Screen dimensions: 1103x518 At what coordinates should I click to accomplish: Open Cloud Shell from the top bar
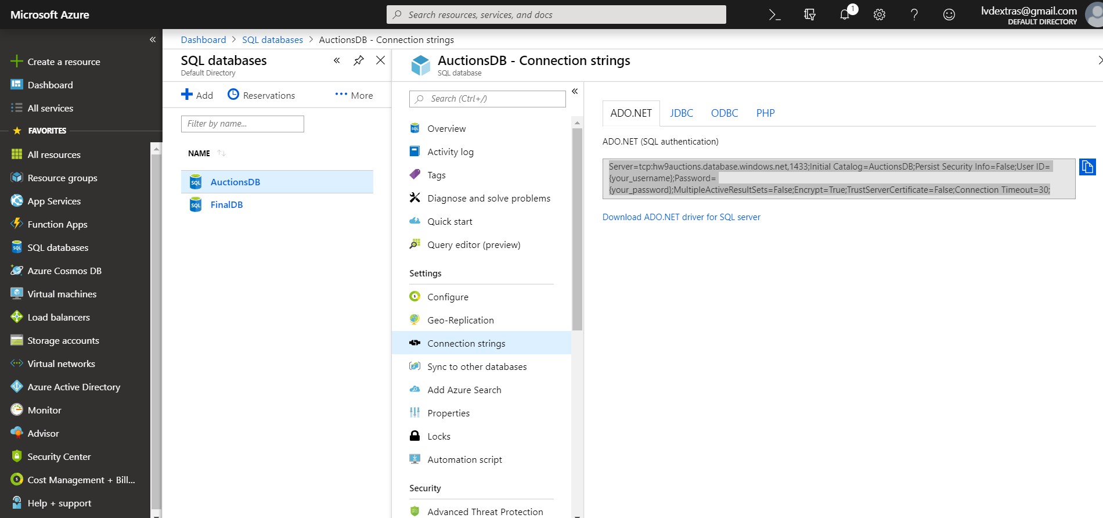coord(774,15)
